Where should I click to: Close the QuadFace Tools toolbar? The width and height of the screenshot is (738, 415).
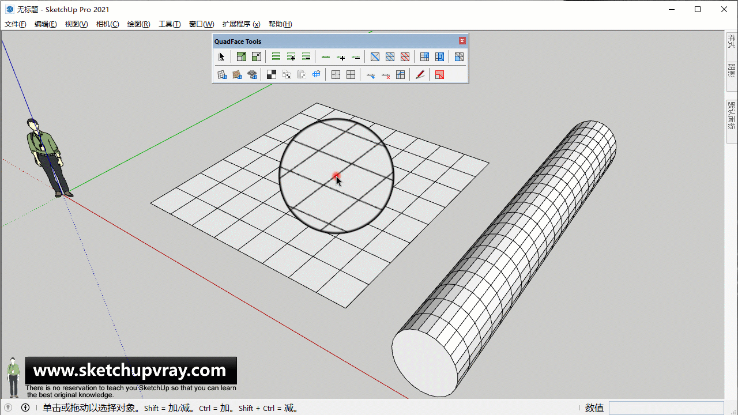click(x=462, y=41)
